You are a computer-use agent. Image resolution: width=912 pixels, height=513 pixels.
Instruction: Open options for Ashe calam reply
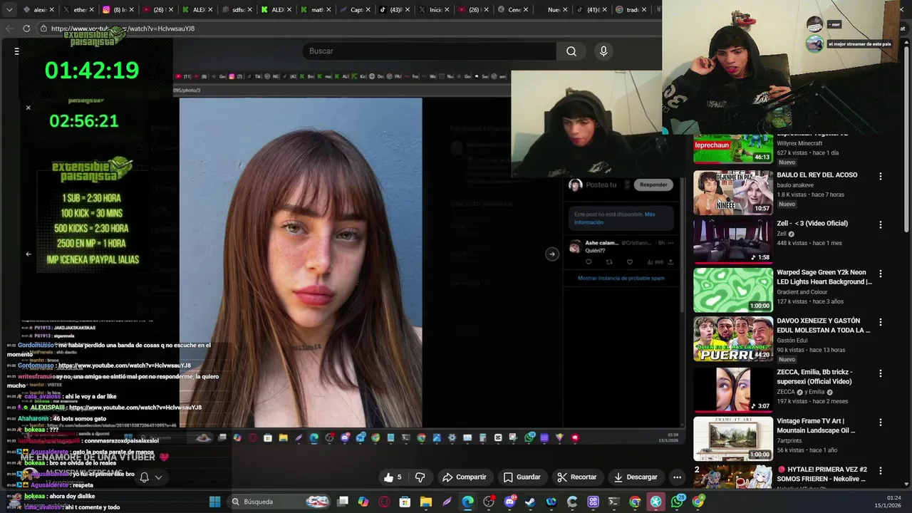click(671, 243)
